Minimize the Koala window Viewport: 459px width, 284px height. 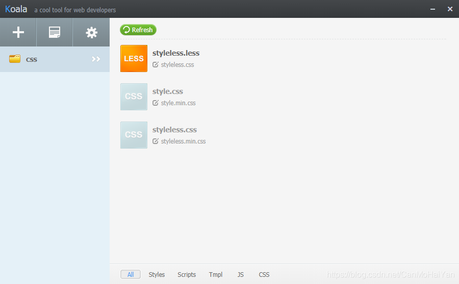click(432, 9)
